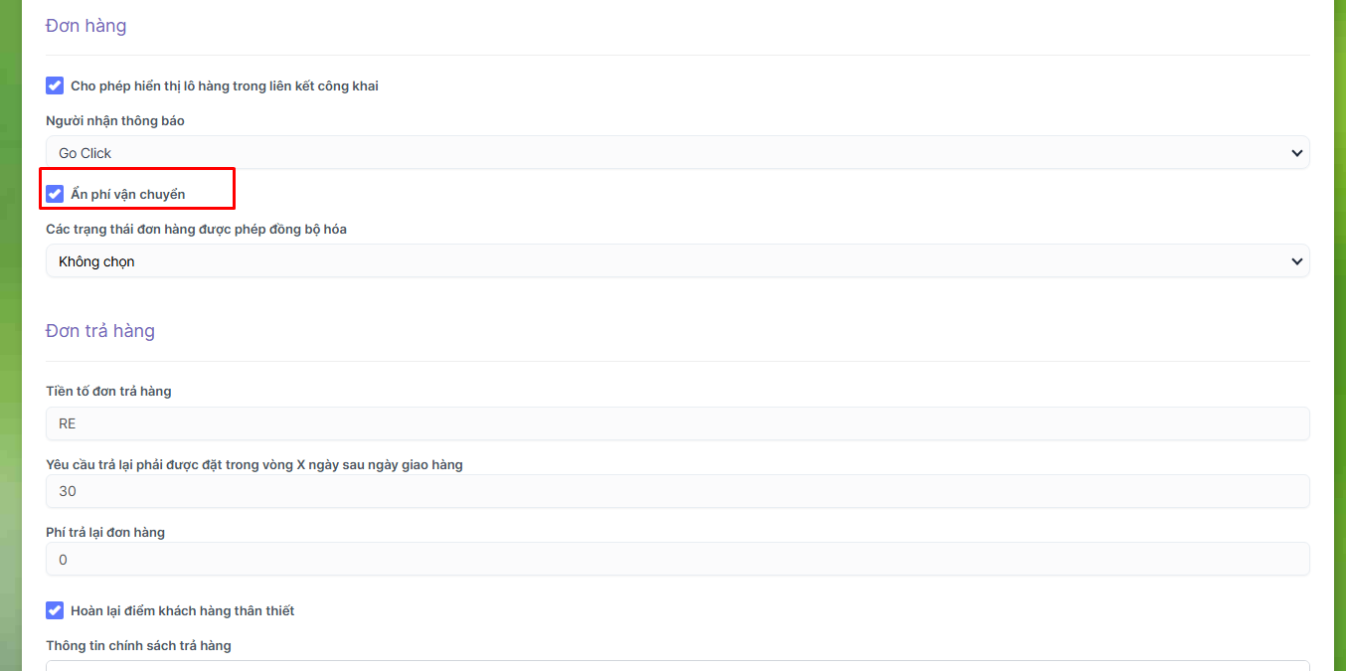Screen dimensions: 1346x671
Task: Click the return policy information text area
Action: point(676,665)
